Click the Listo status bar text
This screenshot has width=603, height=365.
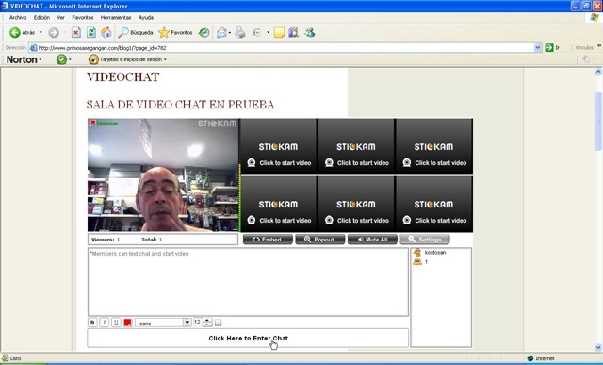15,358
